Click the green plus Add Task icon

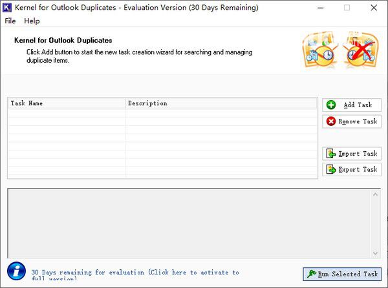pyautogui.click(x=331, y=105)
